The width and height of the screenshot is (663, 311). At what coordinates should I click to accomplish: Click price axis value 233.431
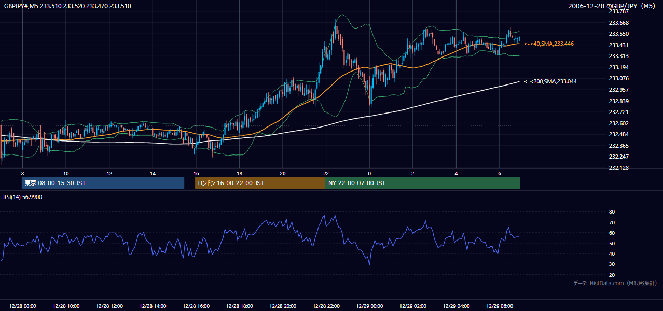619,45
